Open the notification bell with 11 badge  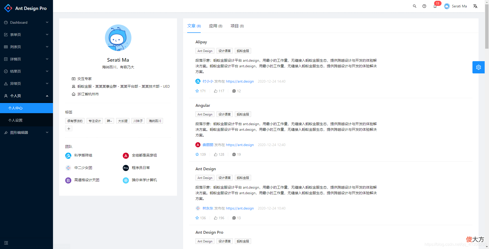tap(435, 6)
